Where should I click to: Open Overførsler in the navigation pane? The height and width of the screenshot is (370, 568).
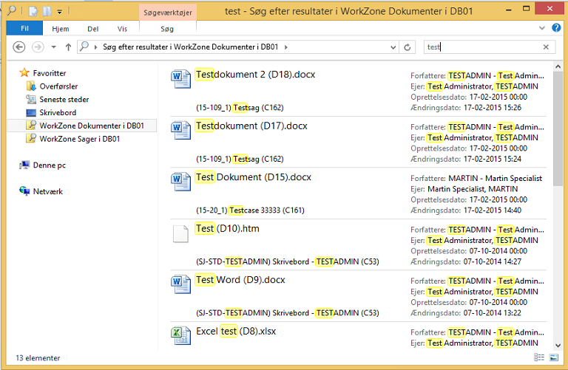[58, 86]
